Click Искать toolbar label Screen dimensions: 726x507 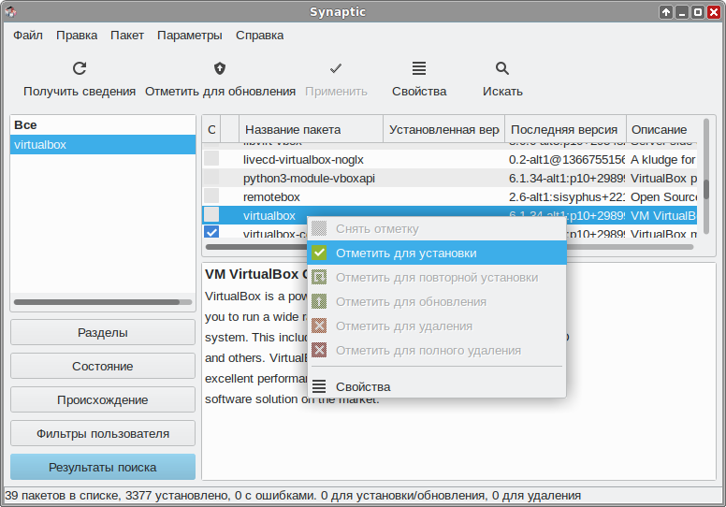tap(502, 92)
